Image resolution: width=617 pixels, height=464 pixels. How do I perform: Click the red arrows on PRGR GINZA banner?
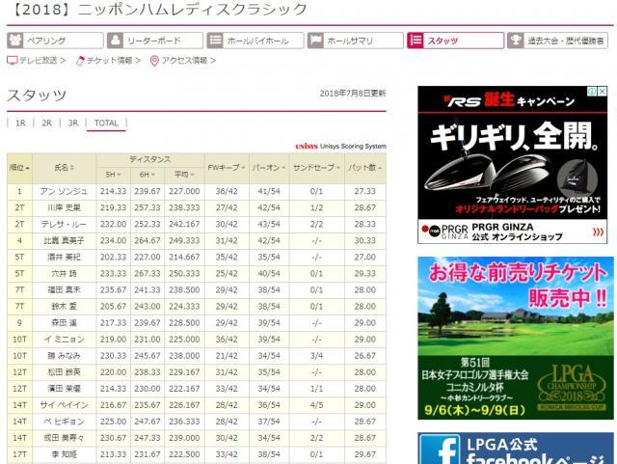[x=598, y=232]
